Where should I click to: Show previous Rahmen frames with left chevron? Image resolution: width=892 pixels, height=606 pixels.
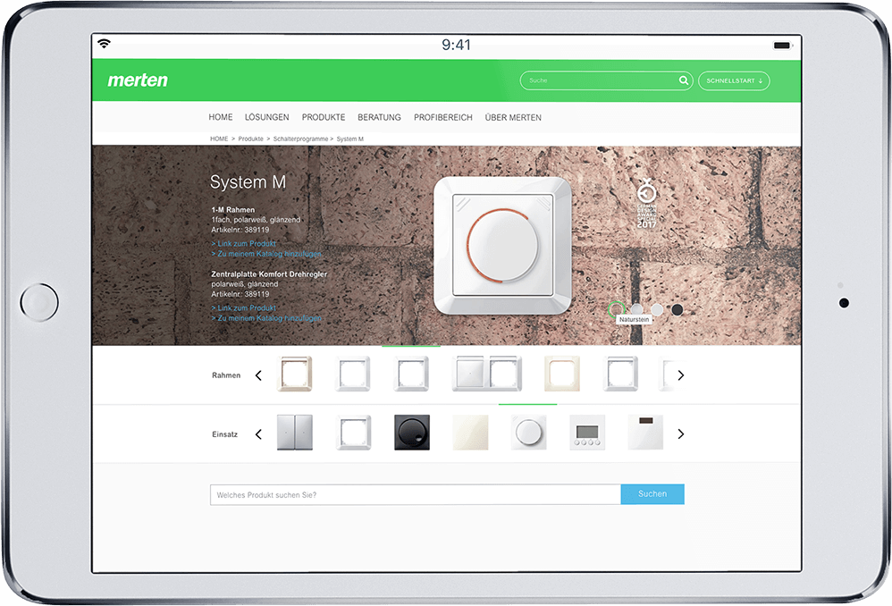pyautogui.click(x=258, y=375)
